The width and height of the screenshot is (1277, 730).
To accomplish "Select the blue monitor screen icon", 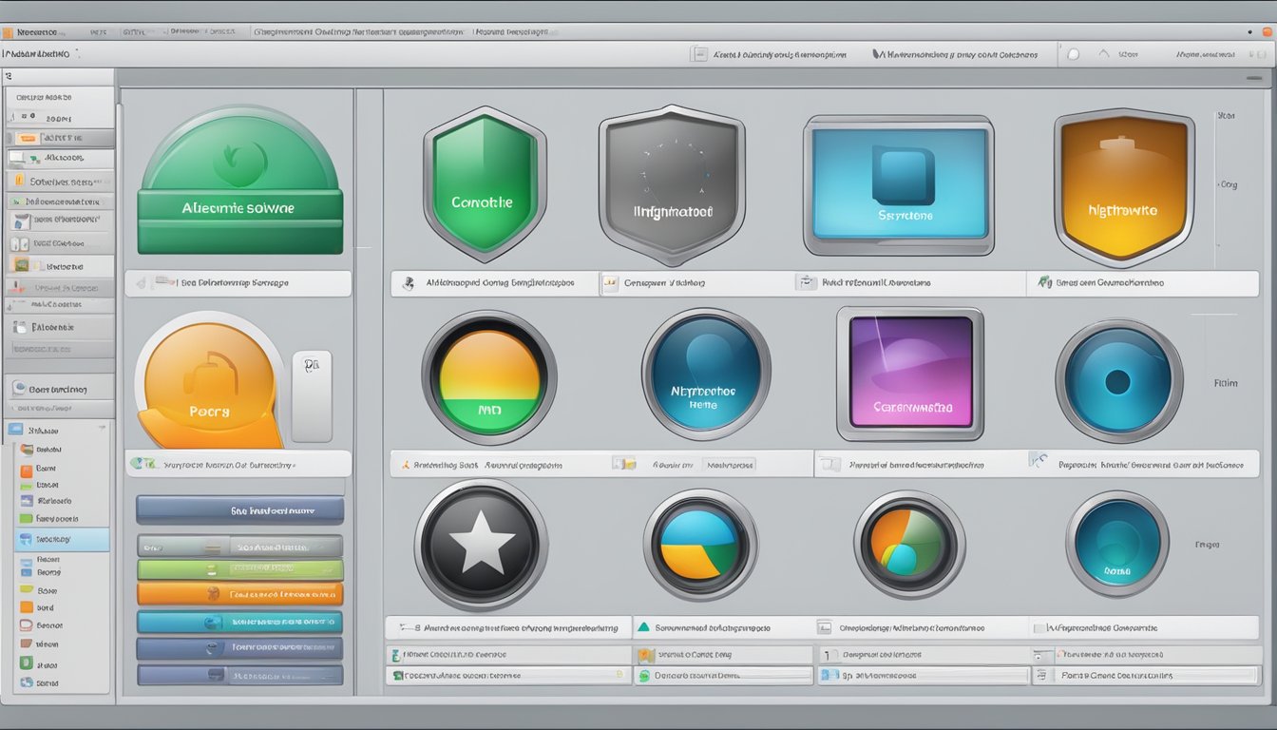I will pyautogui.click(x=898, y=185).
